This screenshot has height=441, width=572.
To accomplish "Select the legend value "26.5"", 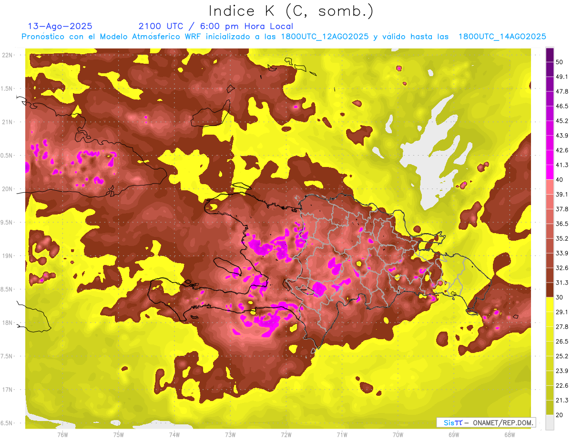I will click(x=562, y=342).
